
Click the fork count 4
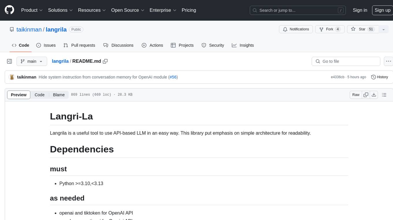[338, 29]
